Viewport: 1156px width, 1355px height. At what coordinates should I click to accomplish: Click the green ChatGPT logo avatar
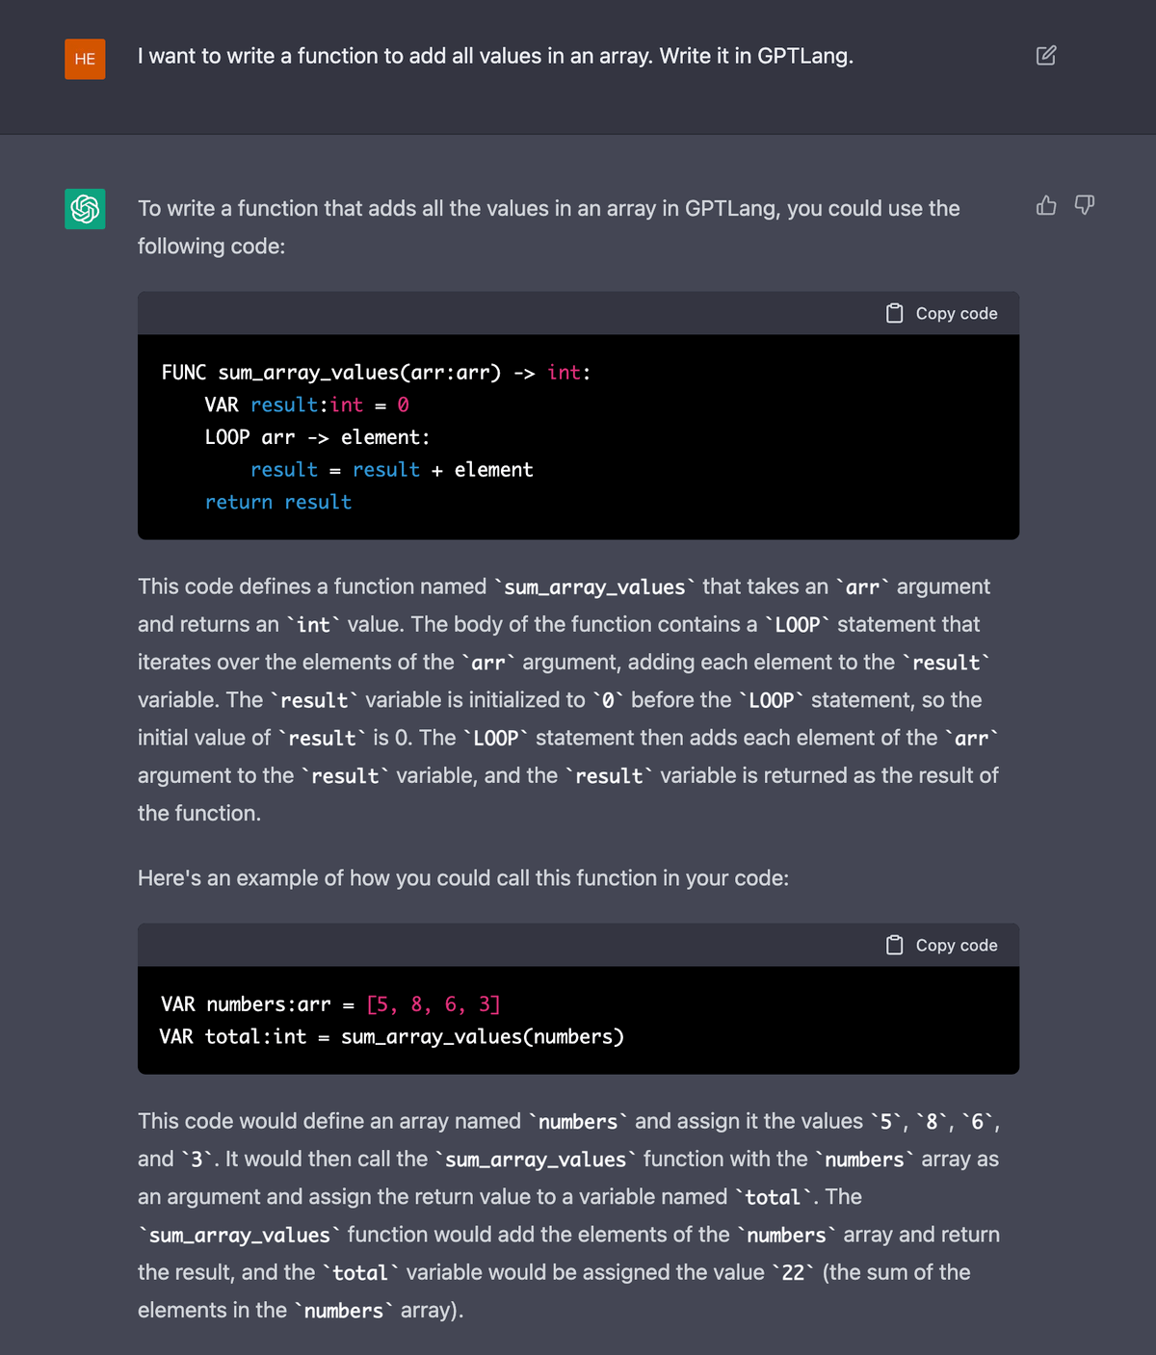pos(85,209)
